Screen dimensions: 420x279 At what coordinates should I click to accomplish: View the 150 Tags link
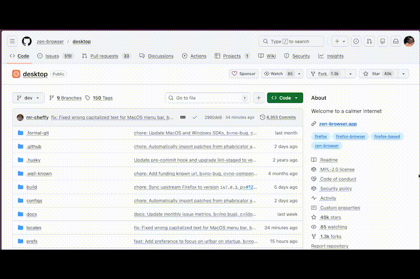coord(99,98)
